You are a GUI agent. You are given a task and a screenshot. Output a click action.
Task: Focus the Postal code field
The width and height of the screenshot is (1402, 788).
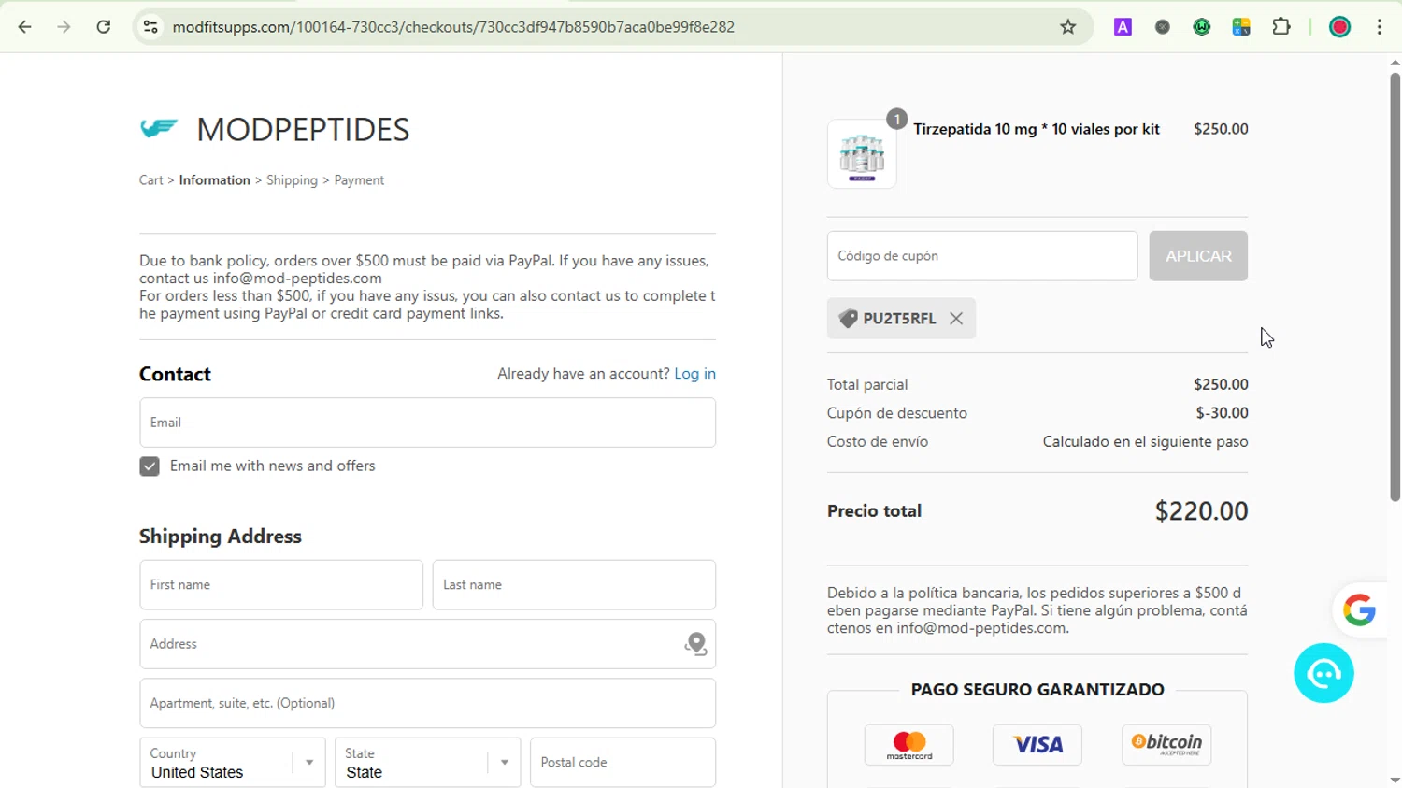pyautogui.click(x=622, y=763)
